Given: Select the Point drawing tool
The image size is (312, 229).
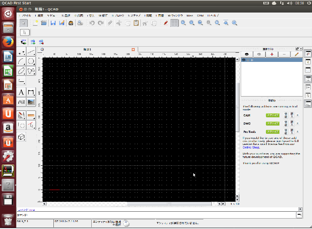Looking at the screenshot, I should coord(21,52).
